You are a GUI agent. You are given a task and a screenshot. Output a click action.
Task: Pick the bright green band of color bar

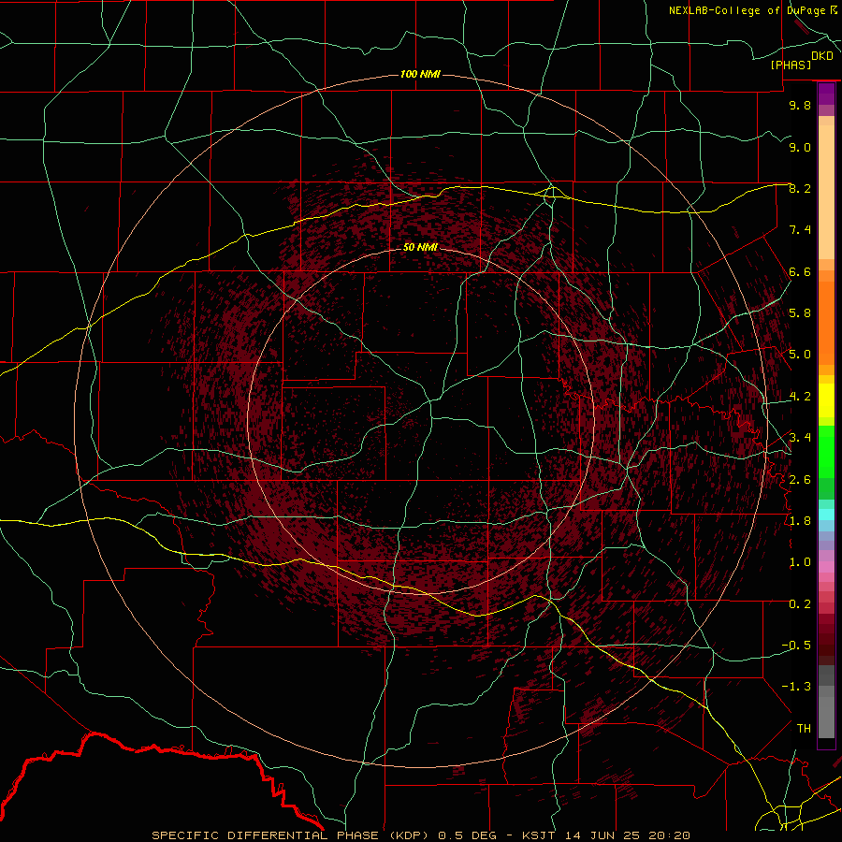(826, 451)
